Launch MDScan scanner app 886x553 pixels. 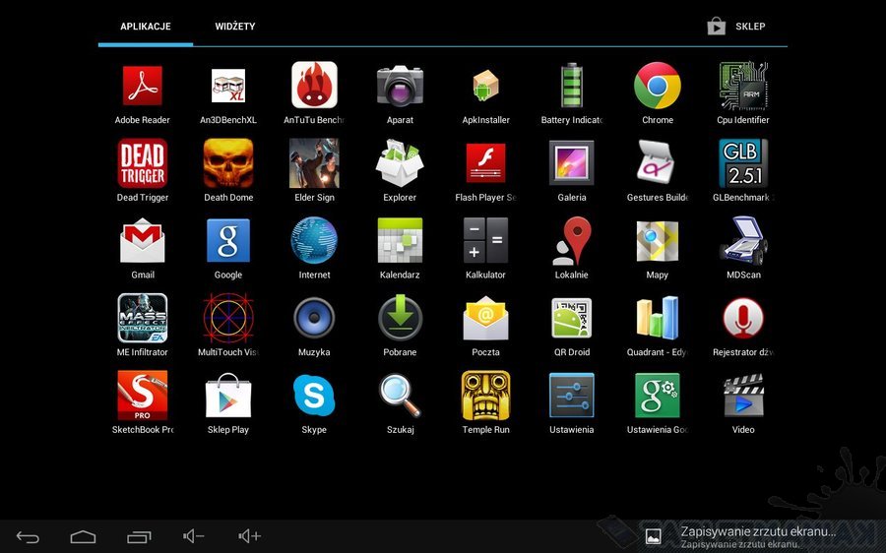coord(743,241)
